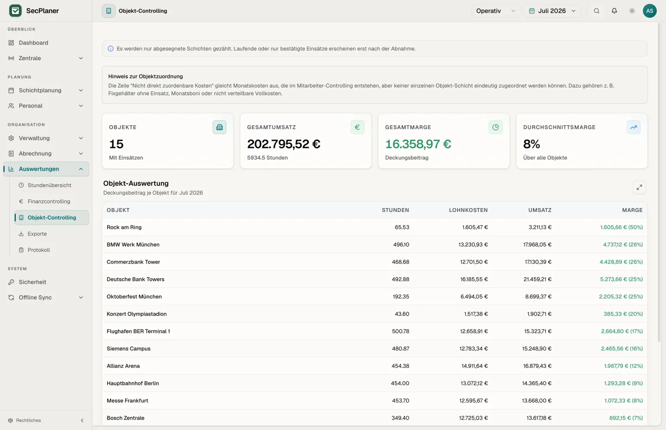
Task: Open the Juli 2026 month picker
Action: 552,11
